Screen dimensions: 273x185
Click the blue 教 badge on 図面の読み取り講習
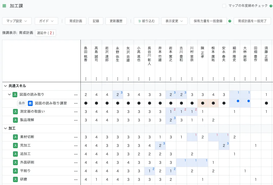(30, 103)
